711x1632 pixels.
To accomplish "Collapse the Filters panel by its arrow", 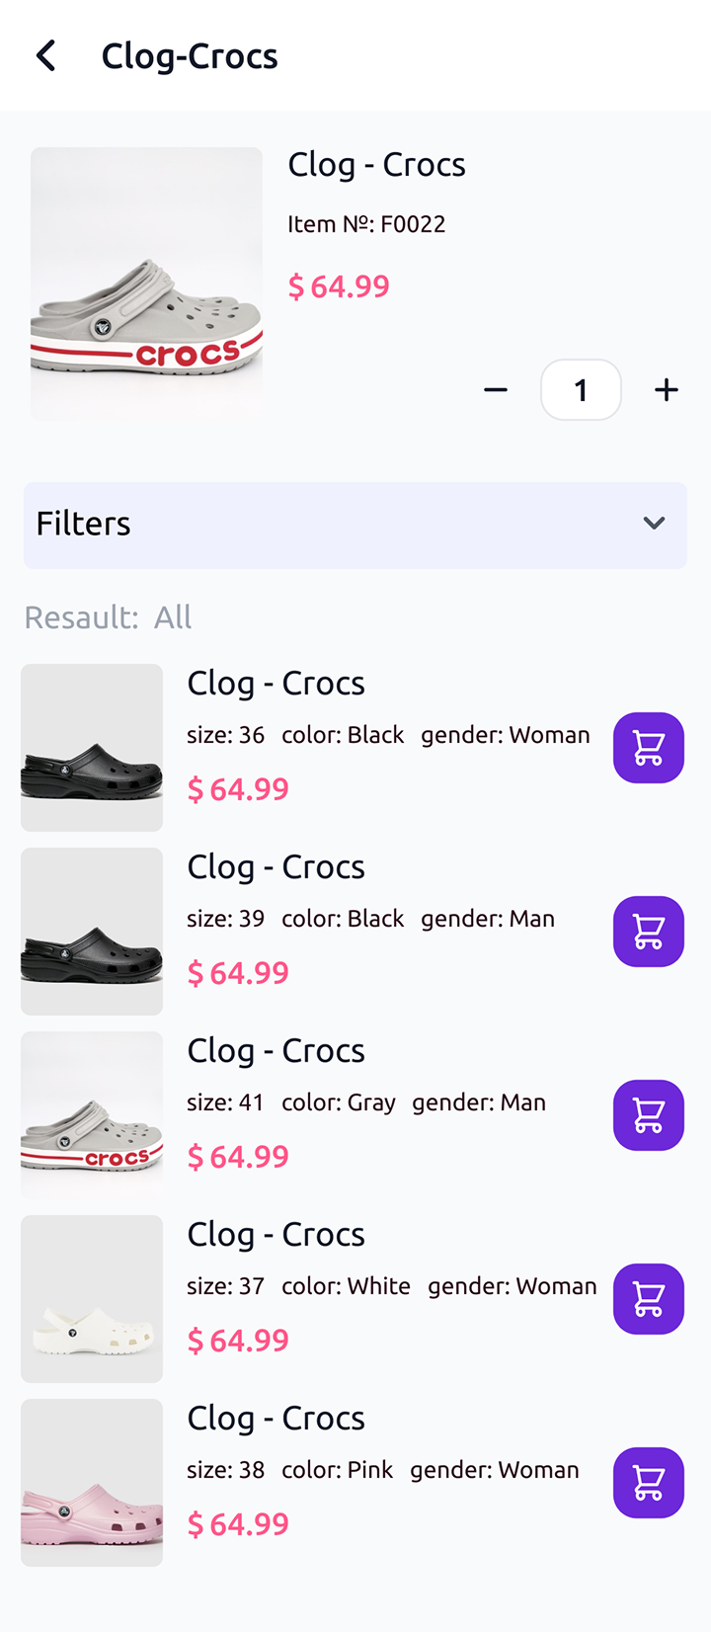I will click(654, 524).
